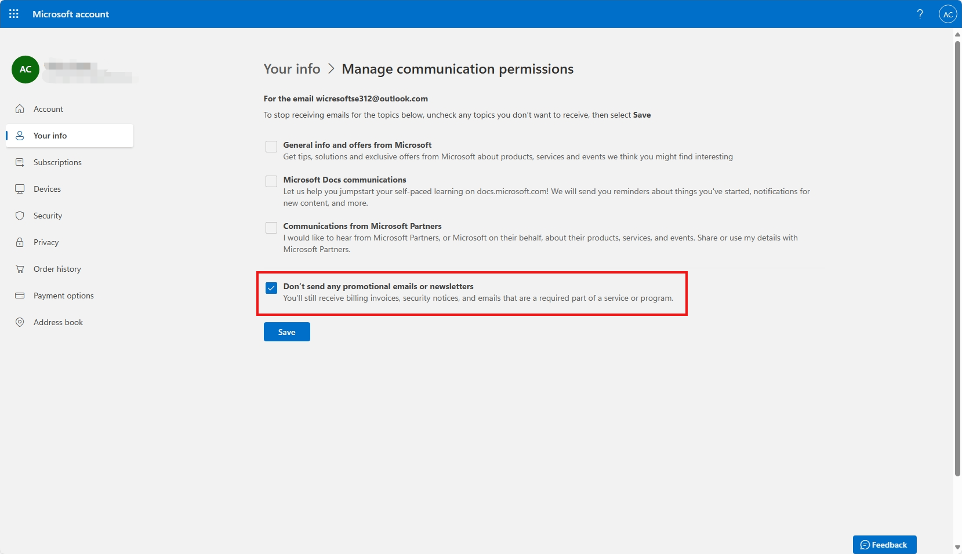Check General info and offers from Microsoft
The height and width of the screenshot is (554, 962).
[271, 147]
